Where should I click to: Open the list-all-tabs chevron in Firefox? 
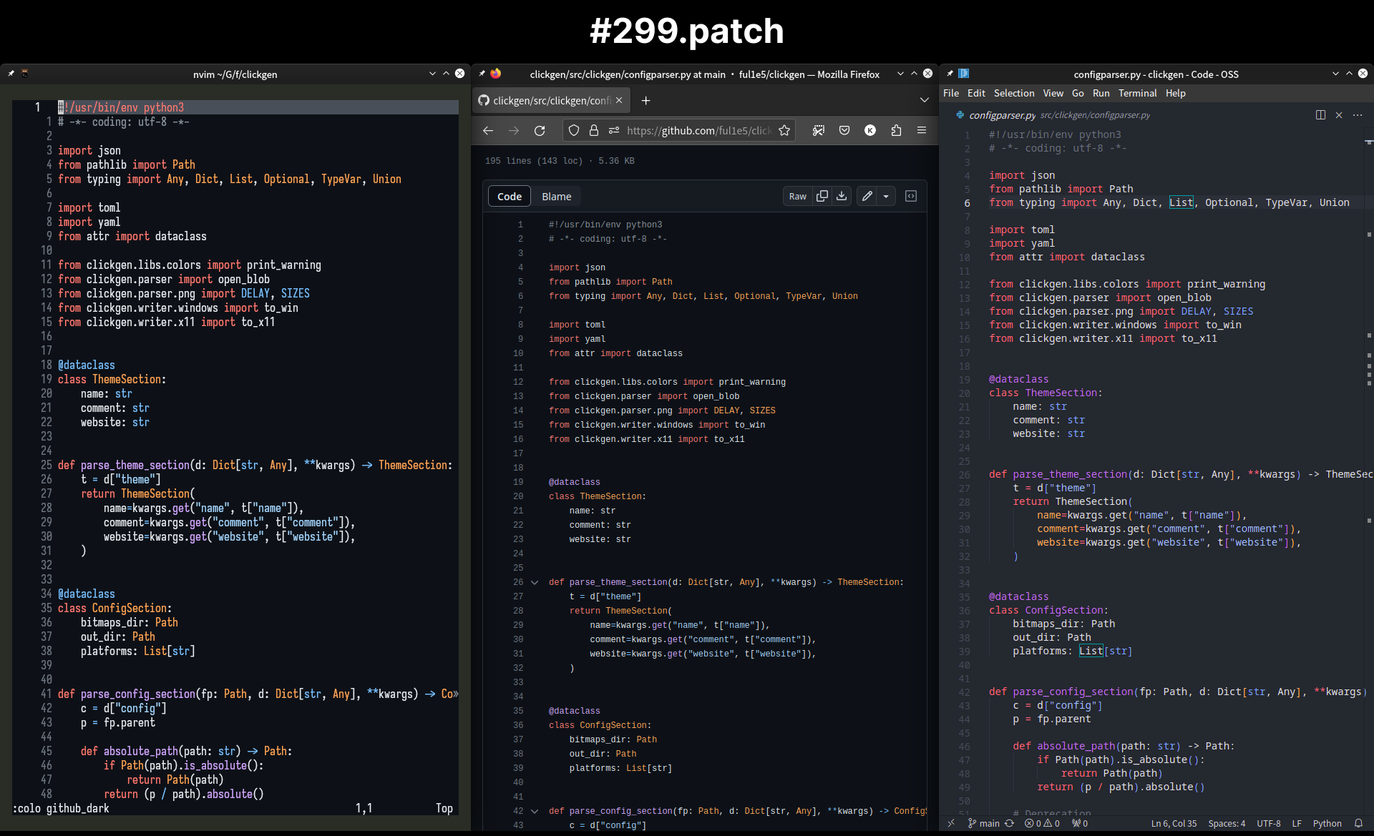point(924,100)
